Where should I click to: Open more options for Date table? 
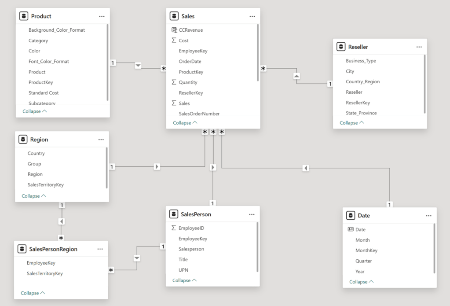(x=428, y=216)
